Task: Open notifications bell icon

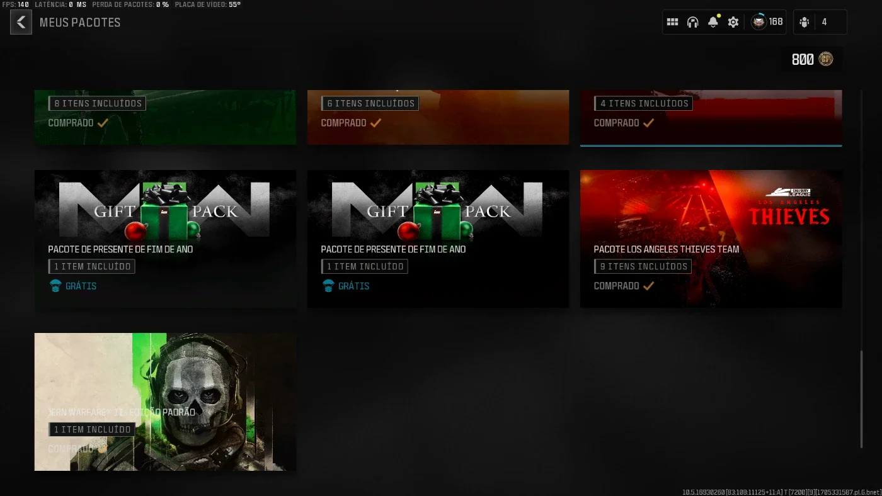Action: tap(713, 22)
